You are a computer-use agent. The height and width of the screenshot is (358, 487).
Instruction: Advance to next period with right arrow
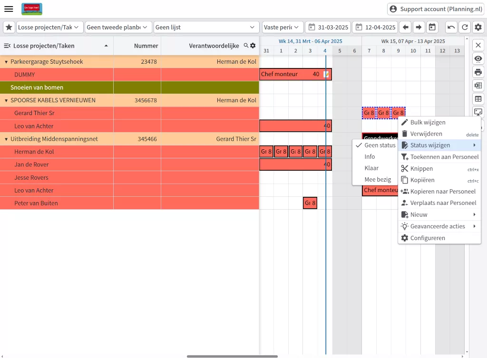click(418, 27)
